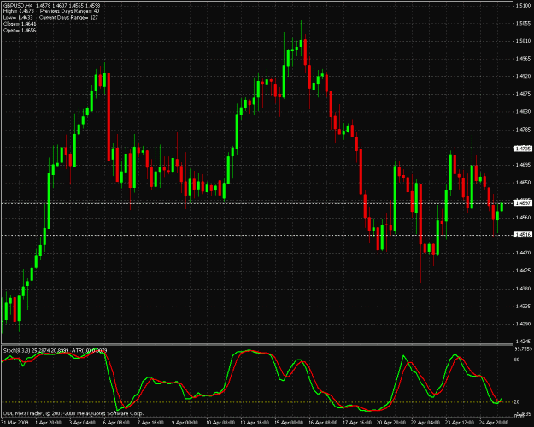Click the 1.4965 price axis label
Viewport: 534px width, 427px height.
[x=523, y=59]
